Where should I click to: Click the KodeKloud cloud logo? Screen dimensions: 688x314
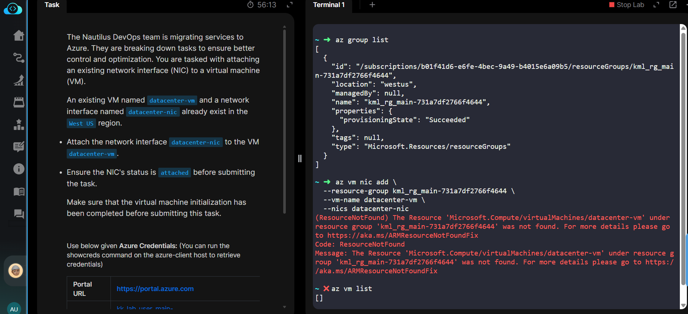pyautogui.click(x=13, y=9)
